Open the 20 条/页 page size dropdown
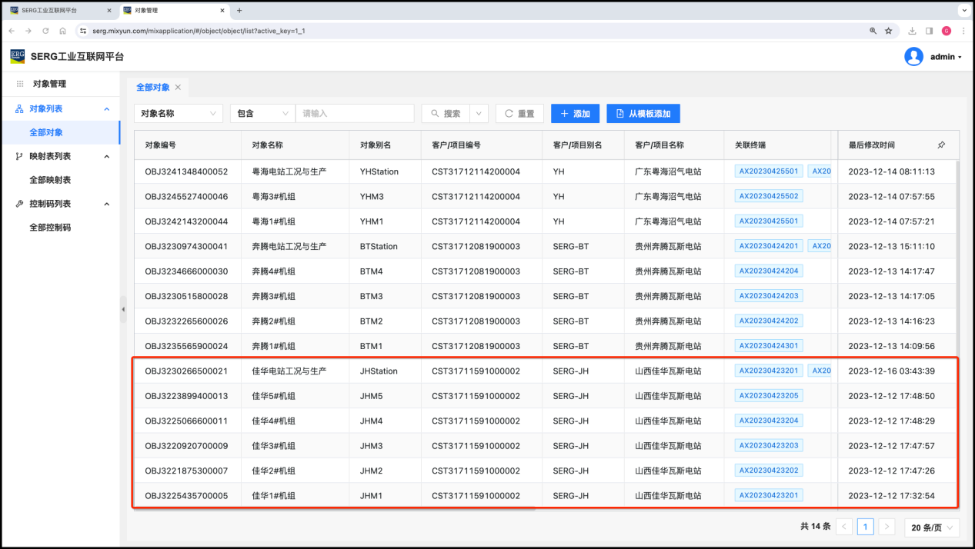The width and height of the screenshot is (975, 549). tap(932, 527)
